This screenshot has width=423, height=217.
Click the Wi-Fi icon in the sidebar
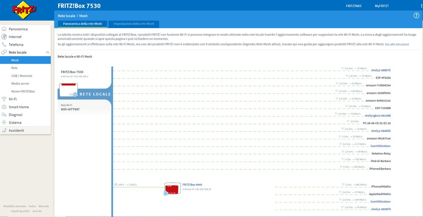5,99
